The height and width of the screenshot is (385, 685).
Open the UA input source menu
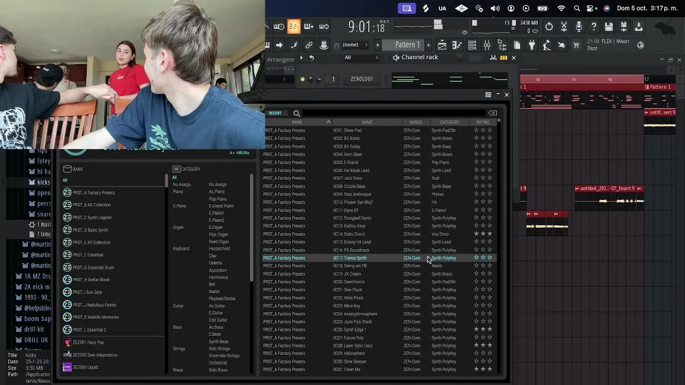(442, 8)
